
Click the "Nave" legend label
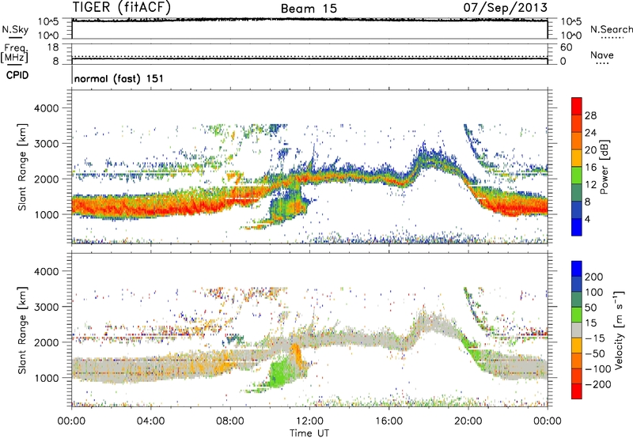(602, 55)
